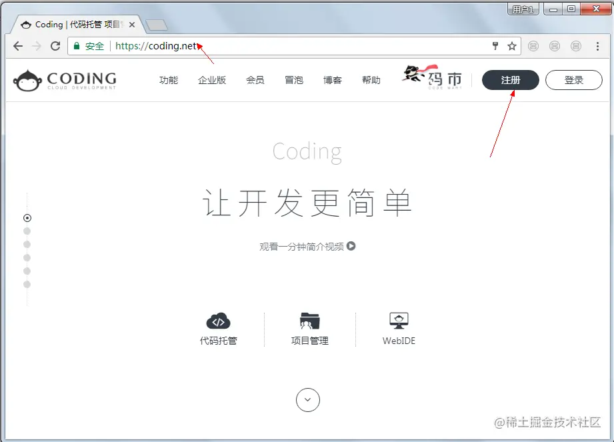614x442 pixels.
Task: Select the Coding 代码托管 tab
Action: pos(78,25)
